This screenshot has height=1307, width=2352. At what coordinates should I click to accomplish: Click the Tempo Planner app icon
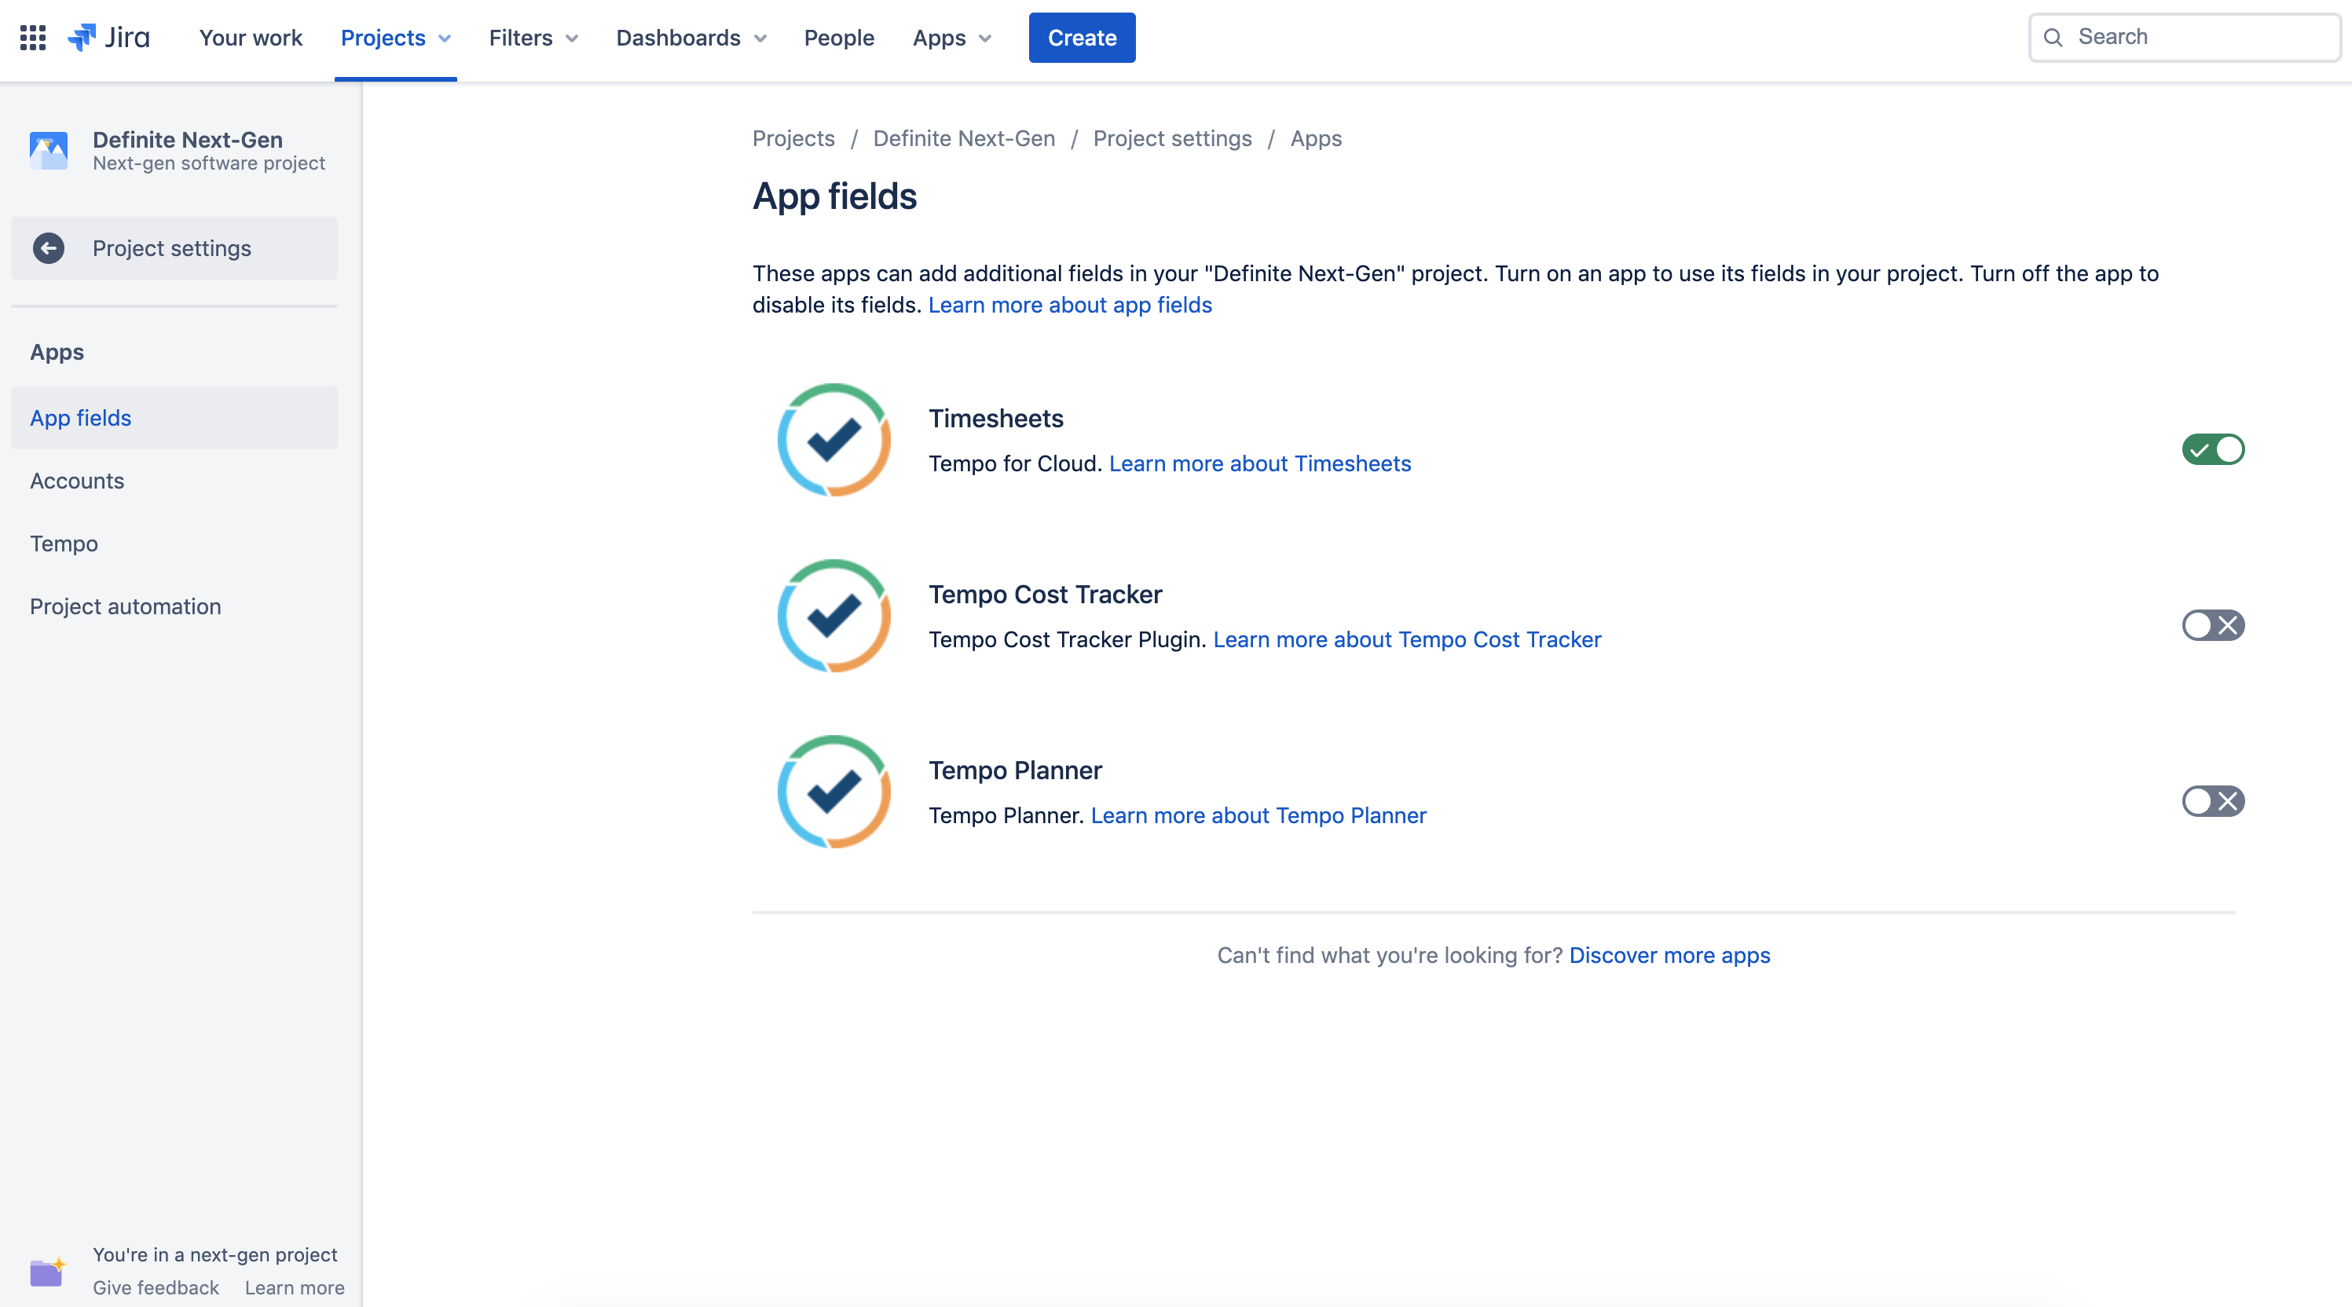coord(833,791)
